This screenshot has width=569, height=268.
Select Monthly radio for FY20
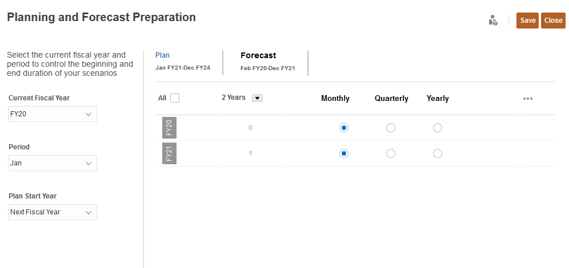344,128
